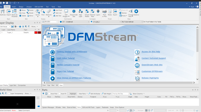Click the Add Flash command
Viewport: 201px width, 112px height.
point(58,10)
